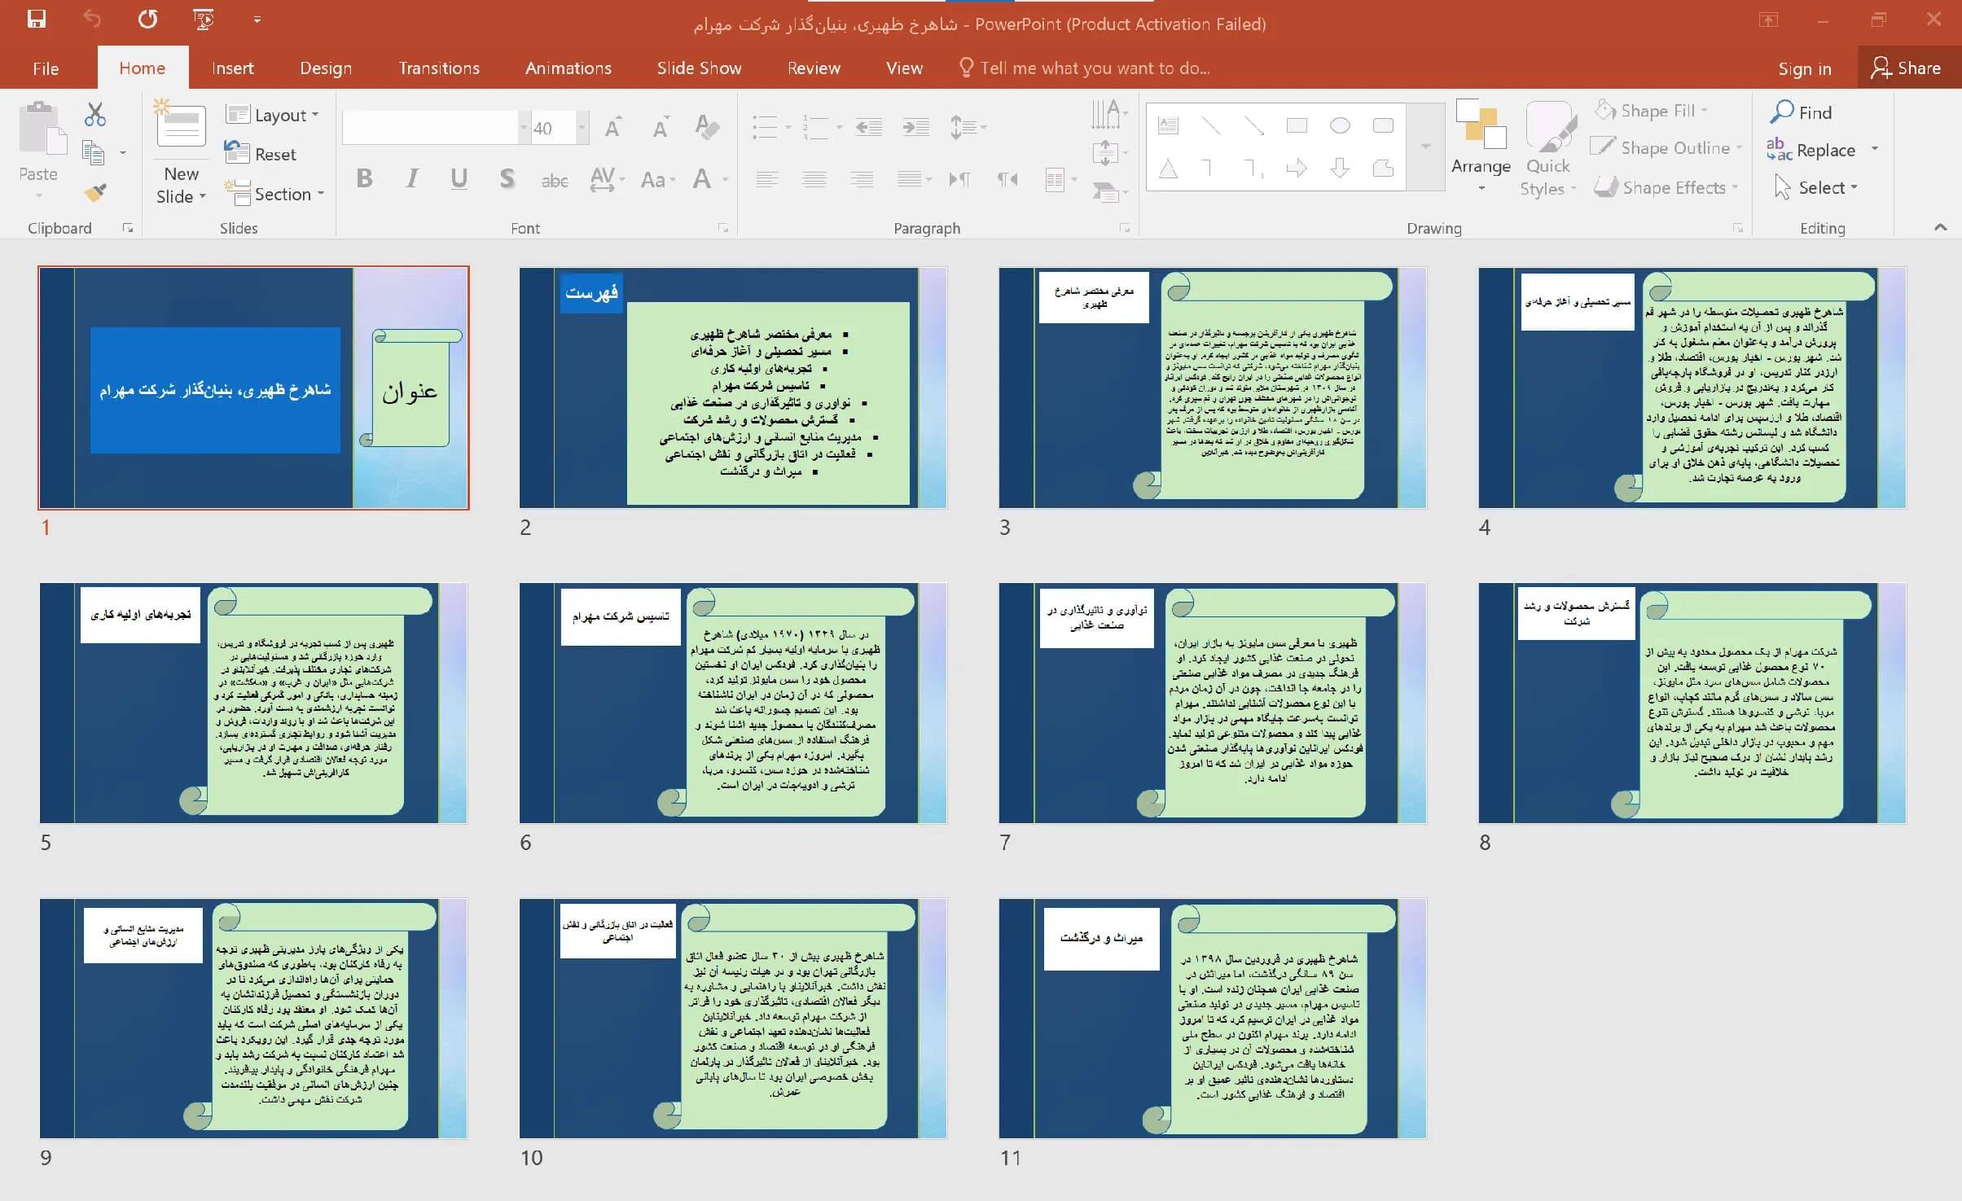Expand the shapes gallery more arrow
The image size is (1962, 1201).
1425,147
